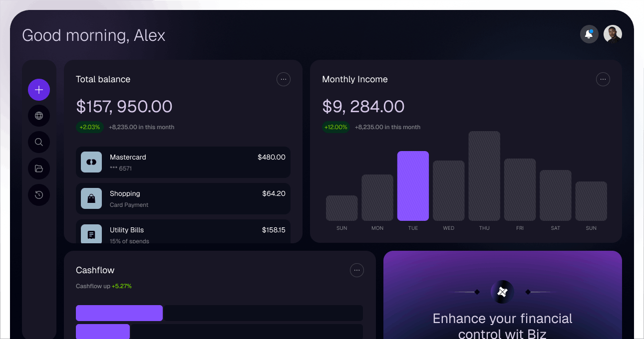The height and width of the screenshot is (339, 644).
Task: Click the tallest THU income bar
Action: (x=484, y=176)
